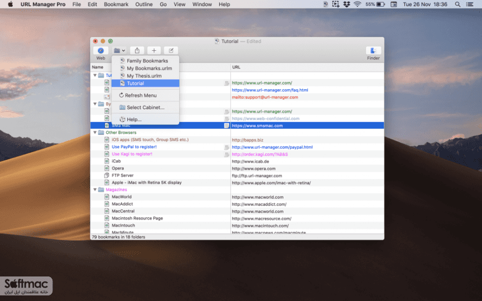Click the http://www.opera.com URL
Screen dimensions: 482x301
click(x=254, y=169)
